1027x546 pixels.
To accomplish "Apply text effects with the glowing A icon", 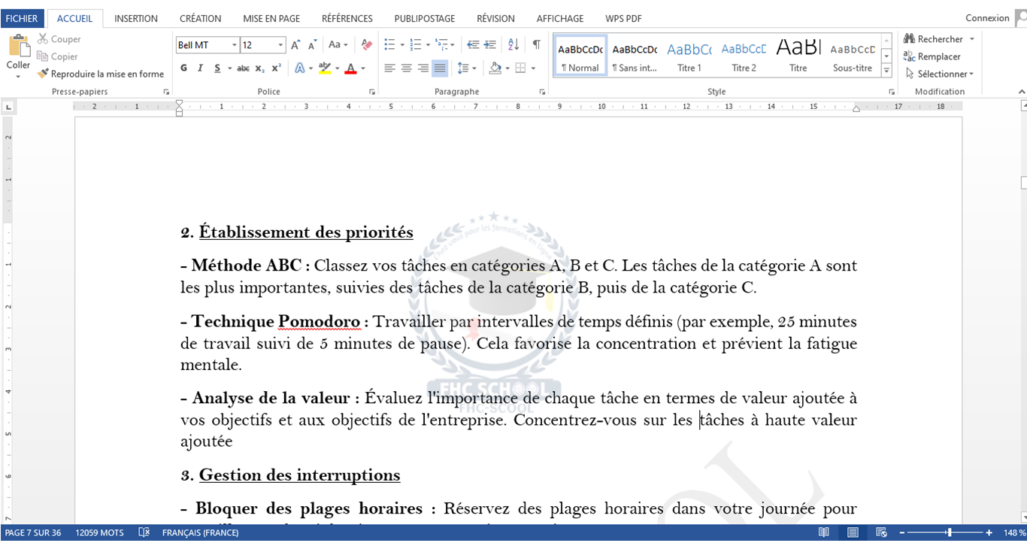I will pyautogui.click(x=299, y=68).
